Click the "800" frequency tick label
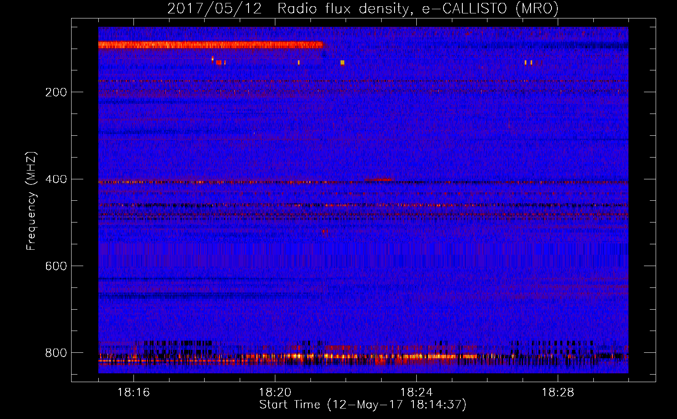 (x=56, y=353)
